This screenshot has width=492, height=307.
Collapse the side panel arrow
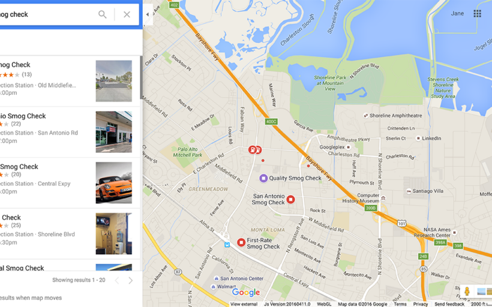click(x=148, y=14)
